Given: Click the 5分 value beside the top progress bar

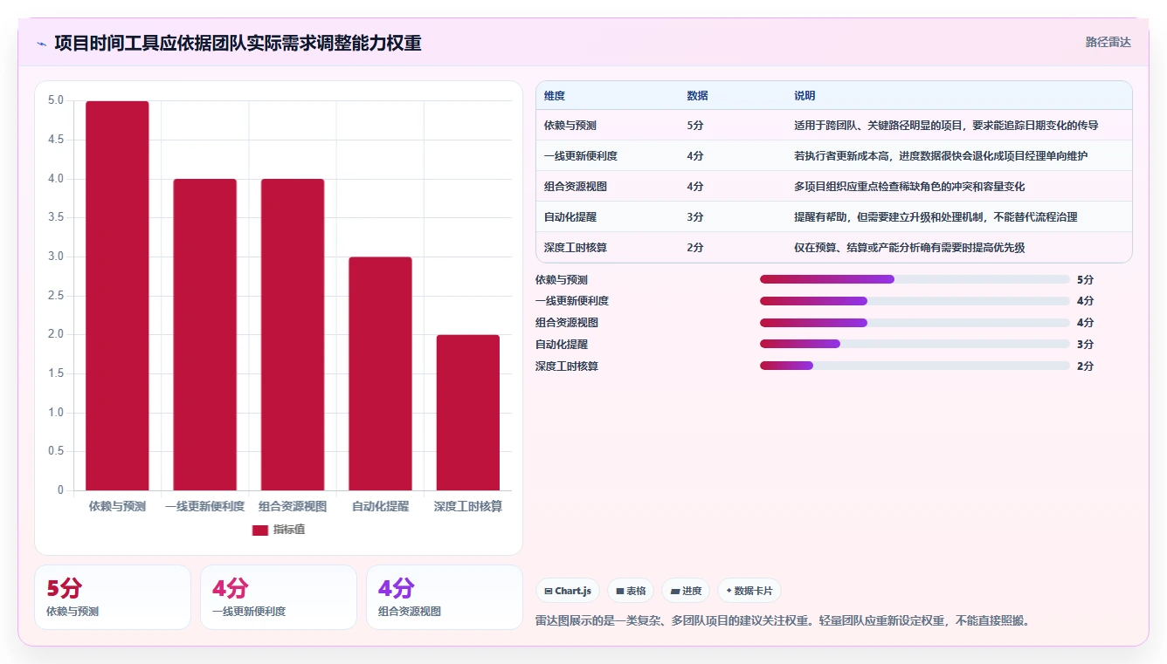Looking at the screenshot, I should pyautogui.click(x=1085, y=279).
